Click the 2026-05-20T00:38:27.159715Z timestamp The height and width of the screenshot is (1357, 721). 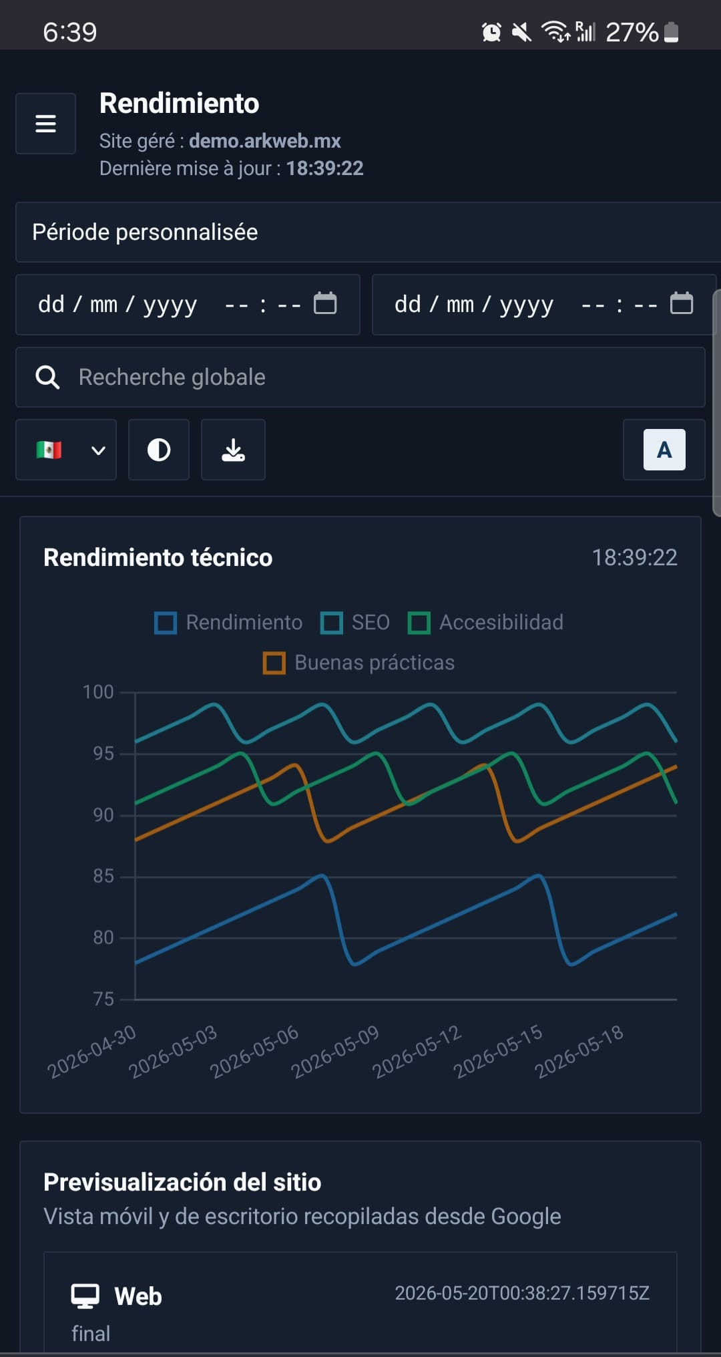(522, 1293)
